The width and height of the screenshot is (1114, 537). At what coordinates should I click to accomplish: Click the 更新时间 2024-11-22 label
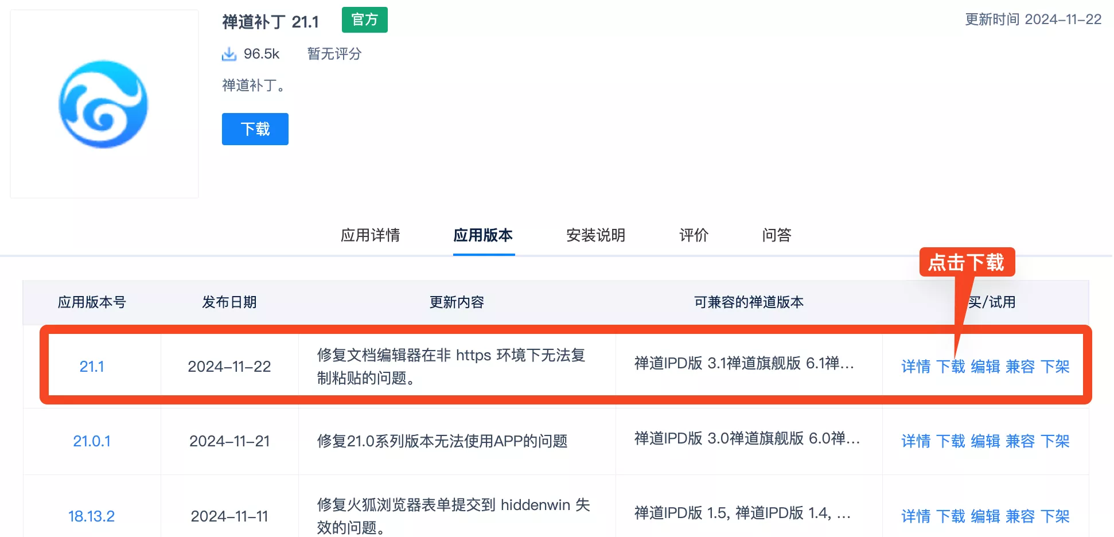[x=1033, y=20]
